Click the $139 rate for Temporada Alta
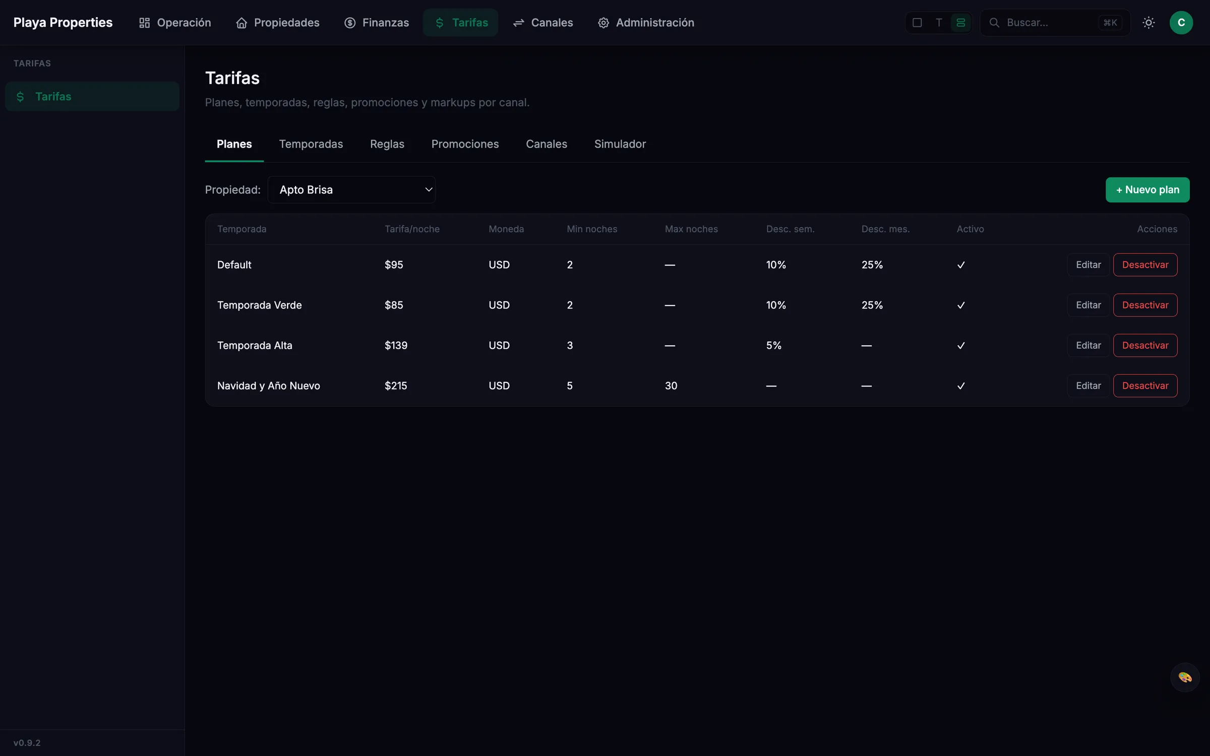 click(396, 345)
